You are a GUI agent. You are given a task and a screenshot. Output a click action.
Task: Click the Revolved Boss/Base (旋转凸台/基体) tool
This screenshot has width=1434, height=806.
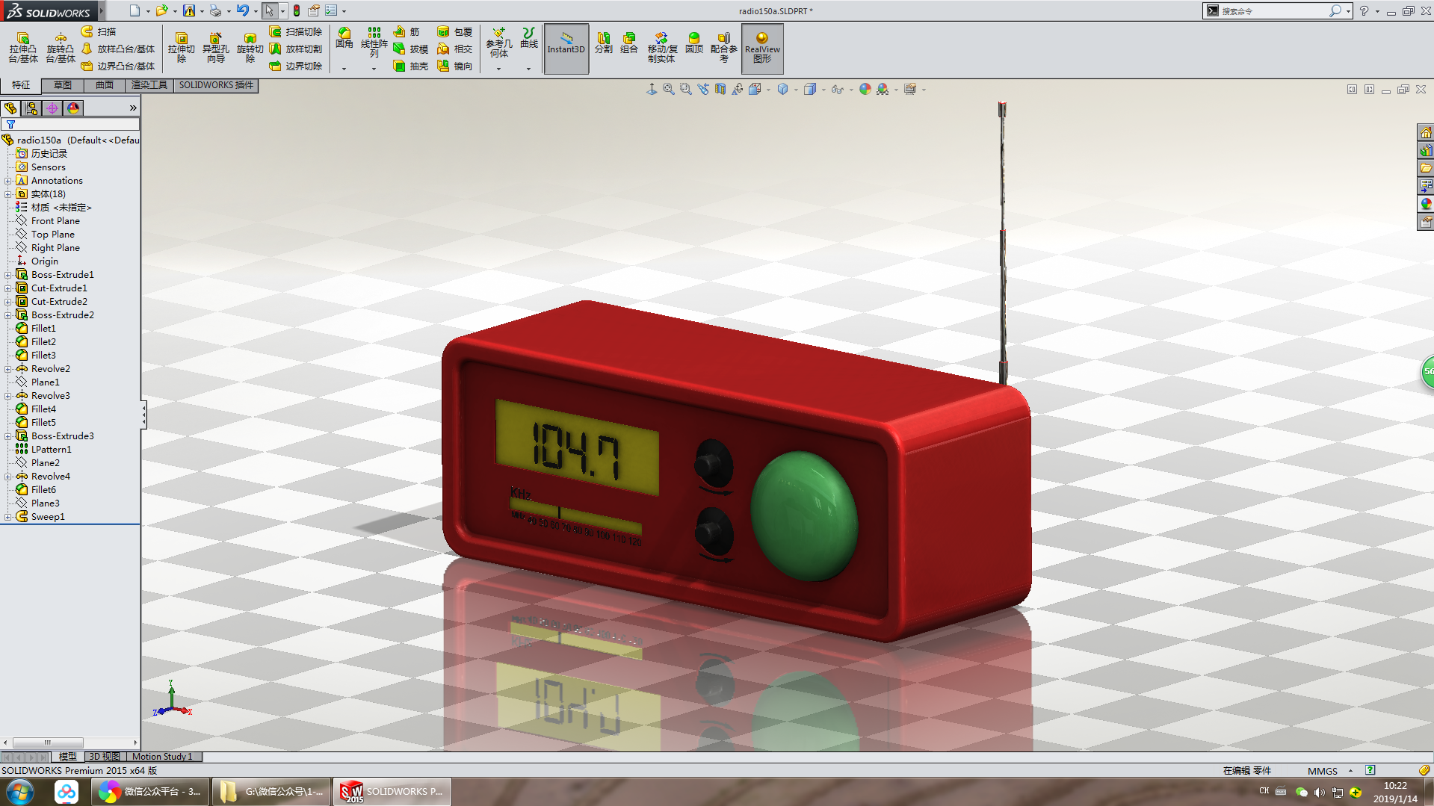61,48
